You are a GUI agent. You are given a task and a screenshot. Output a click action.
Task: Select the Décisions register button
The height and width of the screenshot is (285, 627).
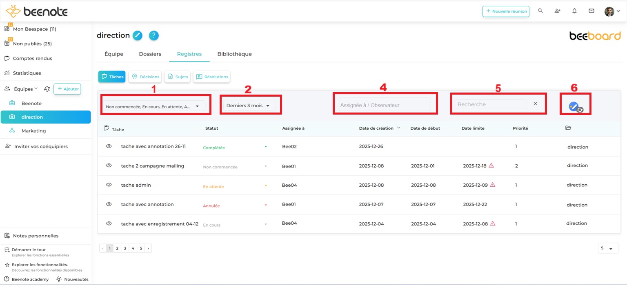[145, 77]
